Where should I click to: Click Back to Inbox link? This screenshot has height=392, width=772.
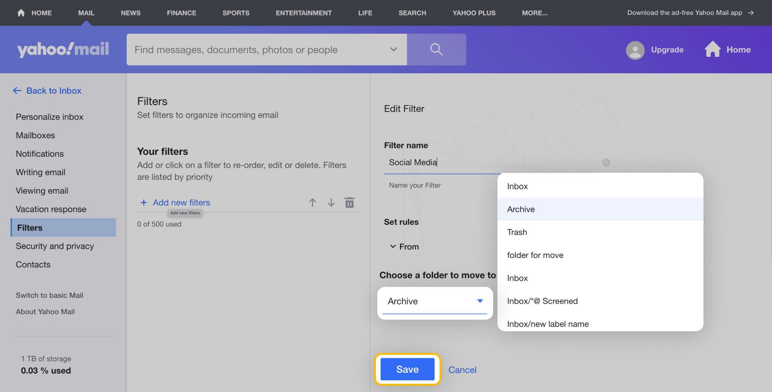click(x=54, y=91)
